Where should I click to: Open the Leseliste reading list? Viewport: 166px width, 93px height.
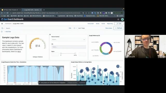pyautogui.click(x=120, y=16)
